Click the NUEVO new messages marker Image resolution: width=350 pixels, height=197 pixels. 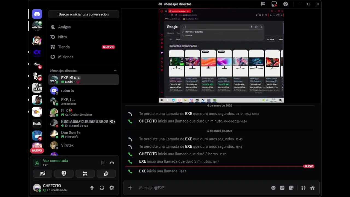pos(309,166)
